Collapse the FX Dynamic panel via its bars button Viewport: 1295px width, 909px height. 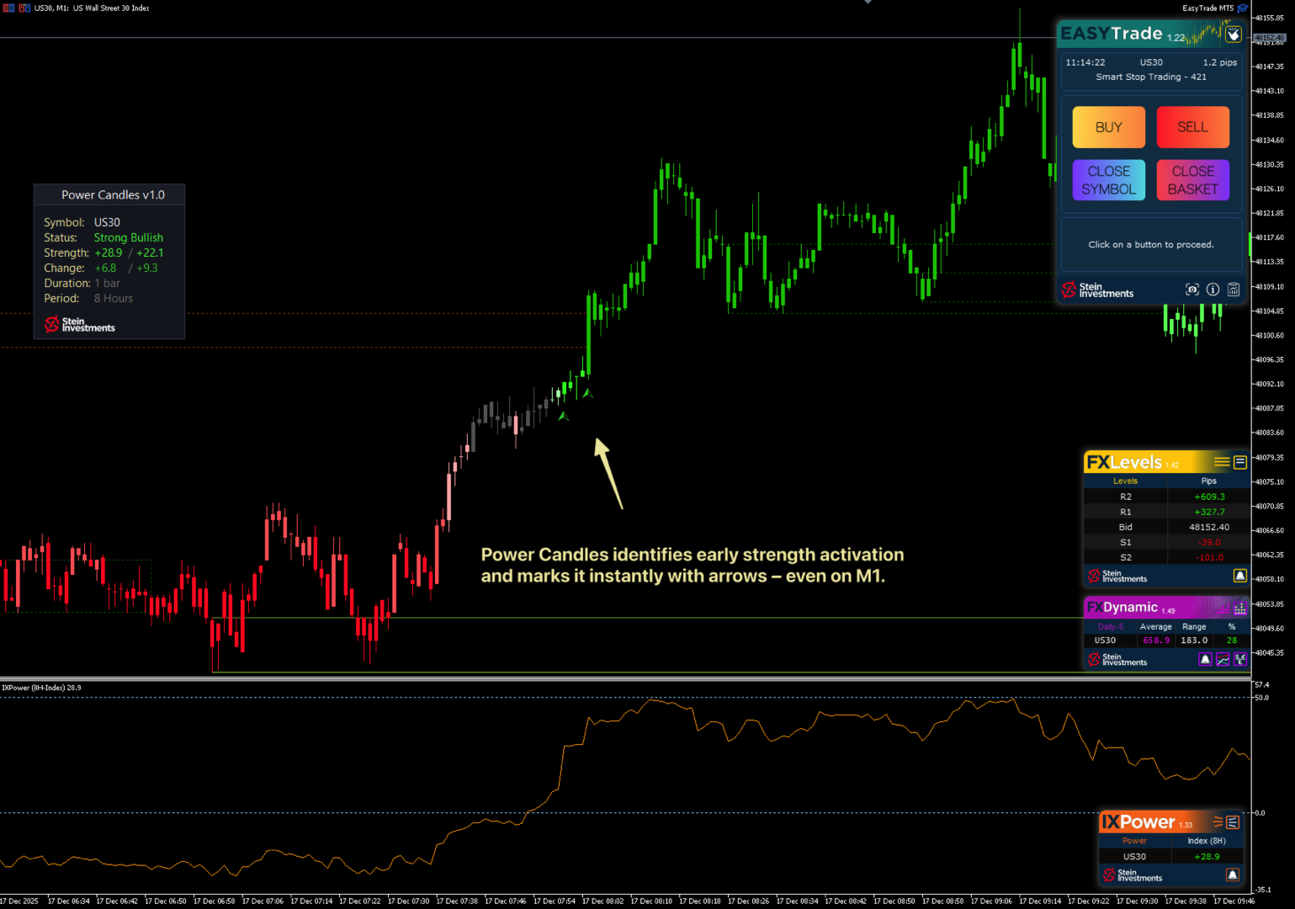tap(1239, 608)
